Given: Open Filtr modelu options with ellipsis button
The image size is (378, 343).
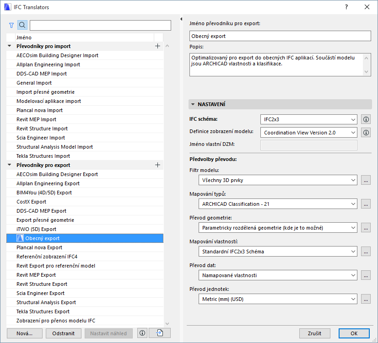Looking at the screenshot, I should 366,180.
